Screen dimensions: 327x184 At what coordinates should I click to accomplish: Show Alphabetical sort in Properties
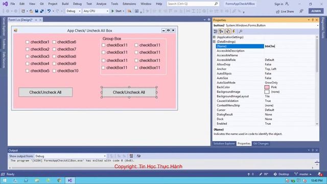click(221, 32)
